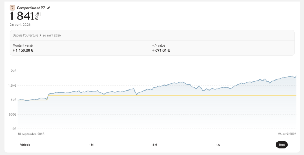Image resolution: width=304 pixels, height=155 pixels.
Task: Click the yellow invested amount line on chart
Action: [x=179, y=96]
